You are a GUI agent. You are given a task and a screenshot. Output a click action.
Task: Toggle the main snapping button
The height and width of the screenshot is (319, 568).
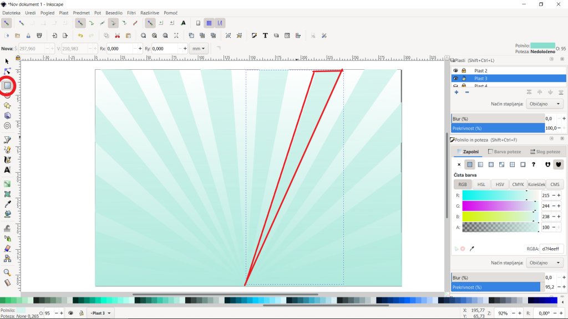[7, 23]
